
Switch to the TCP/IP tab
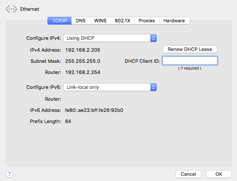59,21
